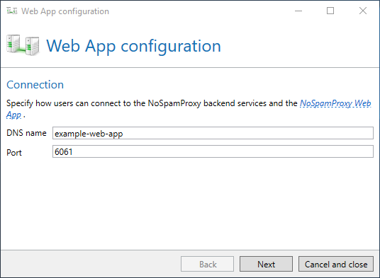
Task: Click the title bar server icon
Action: [12, 11]
